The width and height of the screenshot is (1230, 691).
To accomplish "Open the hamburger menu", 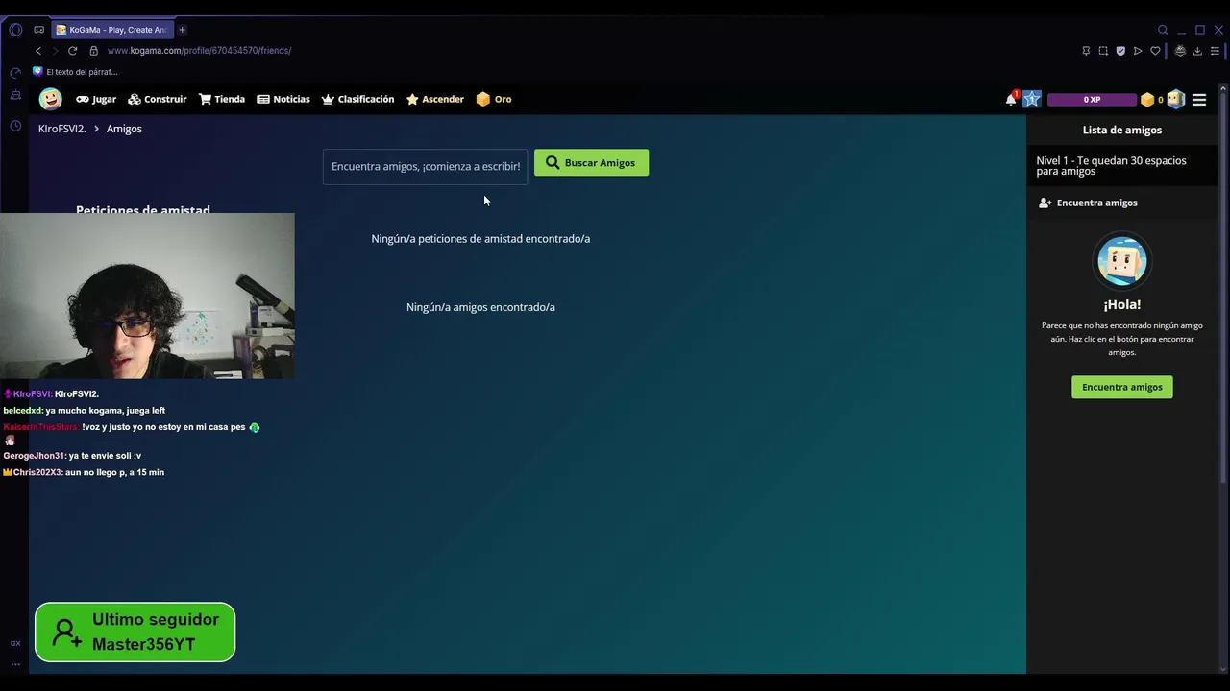I will (x=1199, y=99).
